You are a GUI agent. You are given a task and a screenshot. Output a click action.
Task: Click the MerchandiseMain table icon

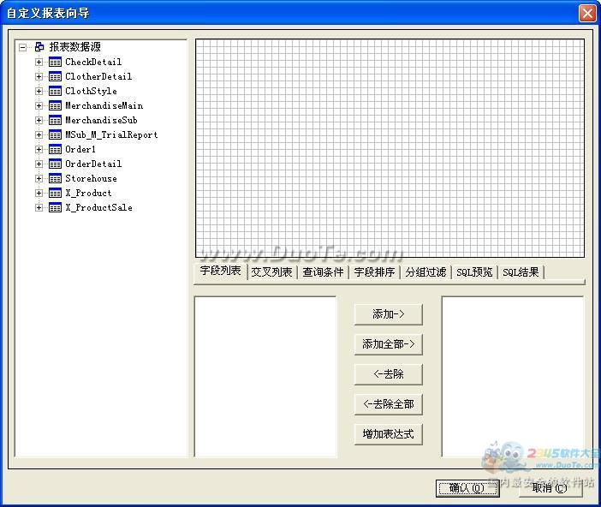55,105
